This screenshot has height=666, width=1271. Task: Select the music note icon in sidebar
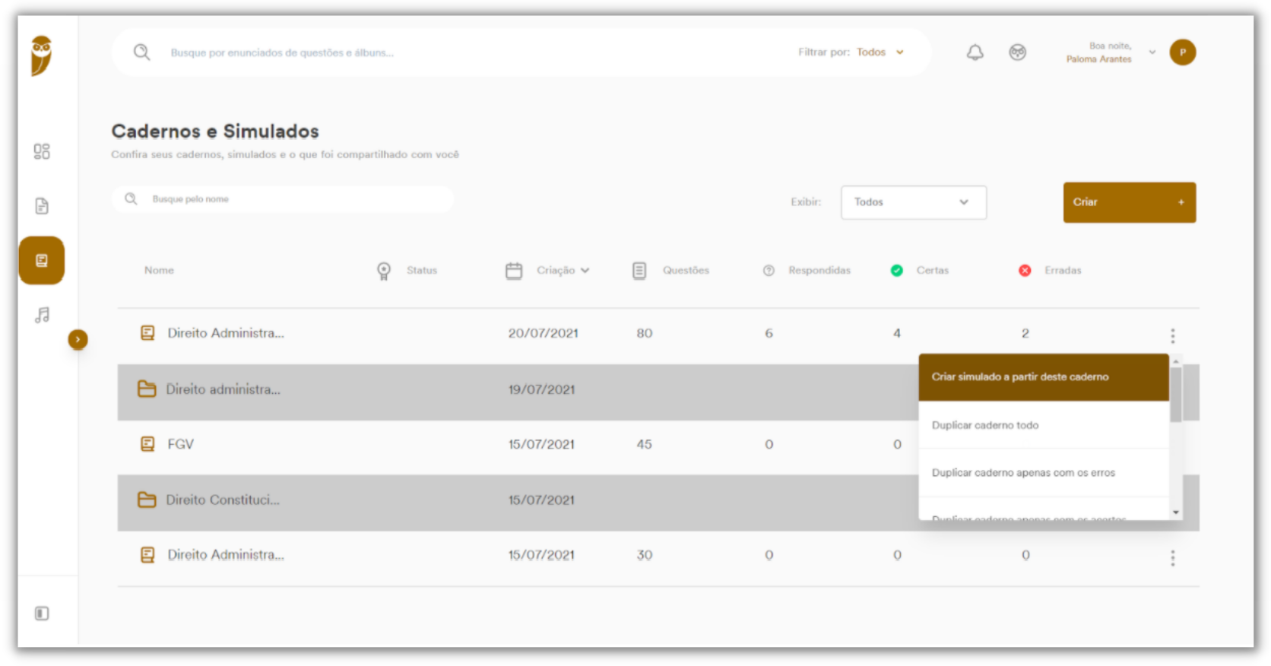42,315
